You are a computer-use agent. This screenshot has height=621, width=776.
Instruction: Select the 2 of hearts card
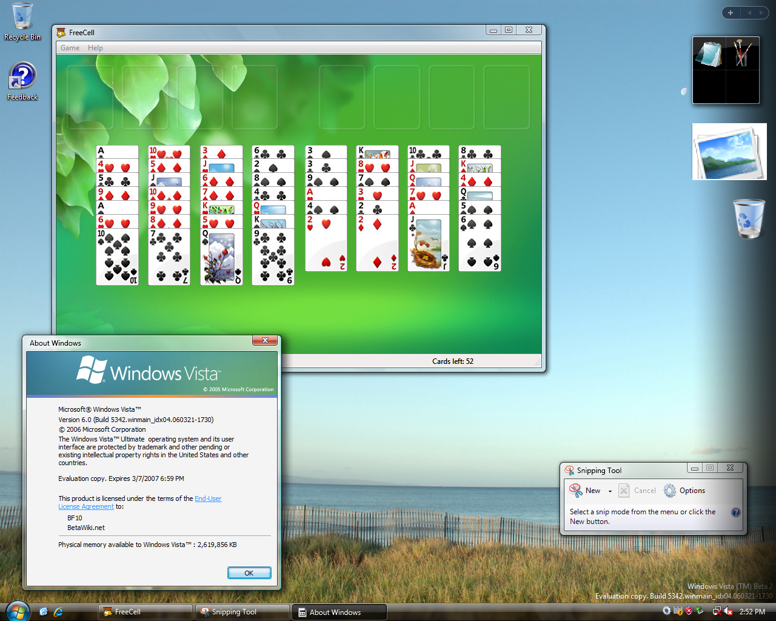326,243
